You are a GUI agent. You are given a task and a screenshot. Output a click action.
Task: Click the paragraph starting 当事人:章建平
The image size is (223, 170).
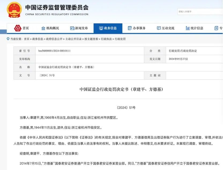click(x=69, y=118)
